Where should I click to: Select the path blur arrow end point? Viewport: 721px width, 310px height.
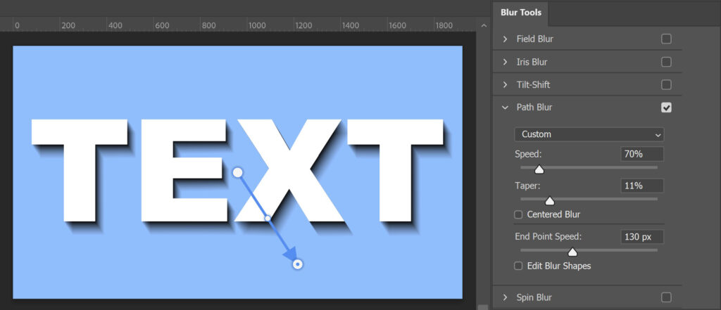click(298, 264)
